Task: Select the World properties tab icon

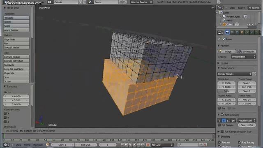Action: click(237, 32)
